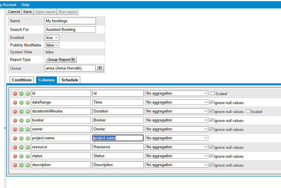The height and width of the screenshot is (188, 281).
Task: Click the Status label input field
Action: point(118,156)
